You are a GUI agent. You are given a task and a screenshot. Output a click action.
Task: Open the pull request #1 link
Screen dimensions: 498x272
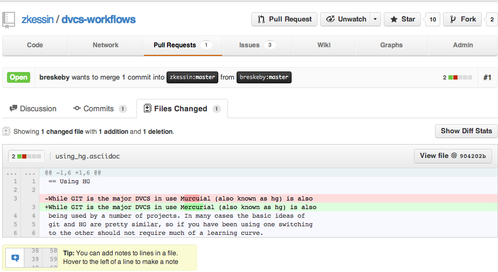(487, 77)
